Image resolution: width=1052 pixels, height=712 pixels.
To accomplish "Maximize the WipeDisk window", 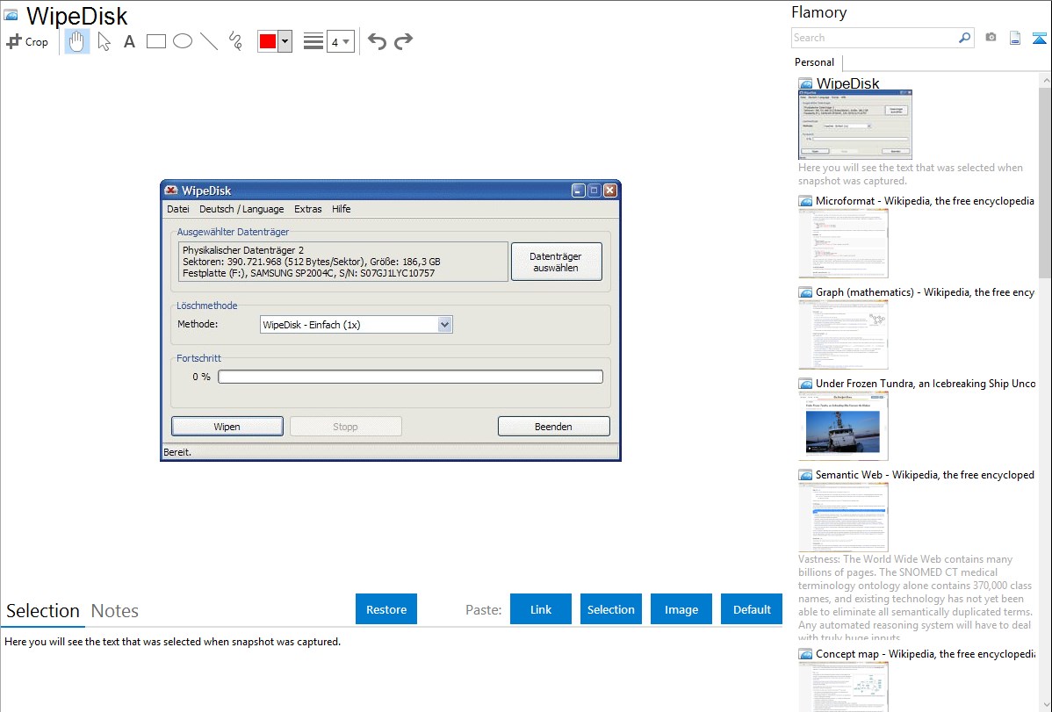I will 594,191.
